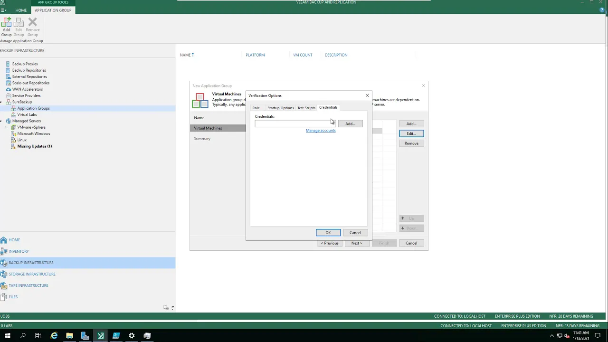Open the Manage accounts link
The width and height of the screenshot is (608, 342).
(321, 131)
